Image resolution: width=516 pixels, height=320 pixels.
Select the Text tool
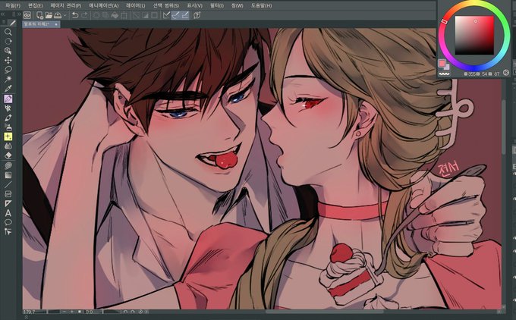click(x=8, y=213)
